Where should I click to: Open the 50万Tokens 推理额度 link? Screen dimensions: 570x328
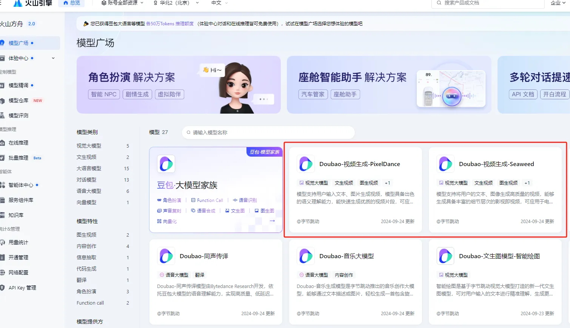coord(170,24)
